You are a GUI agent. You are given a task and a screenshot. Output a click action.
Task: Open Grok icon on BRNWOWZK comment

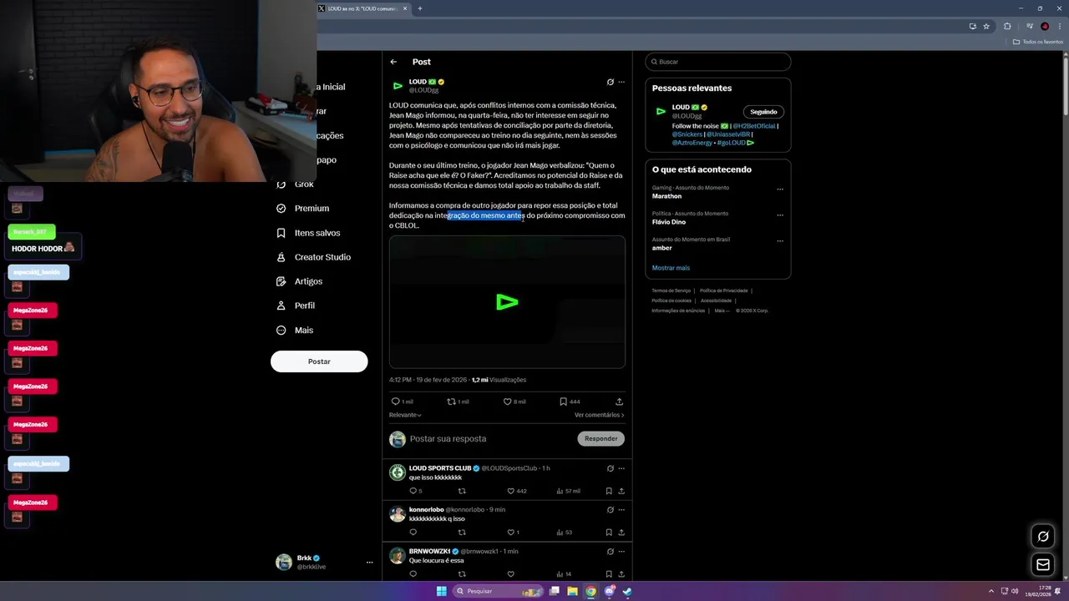610,551
